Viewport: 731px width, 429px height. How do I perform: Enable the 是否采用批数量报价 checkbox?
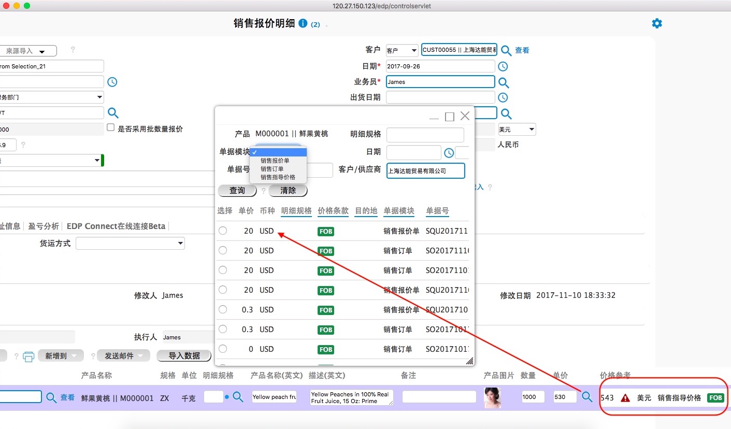coord(110,127)
